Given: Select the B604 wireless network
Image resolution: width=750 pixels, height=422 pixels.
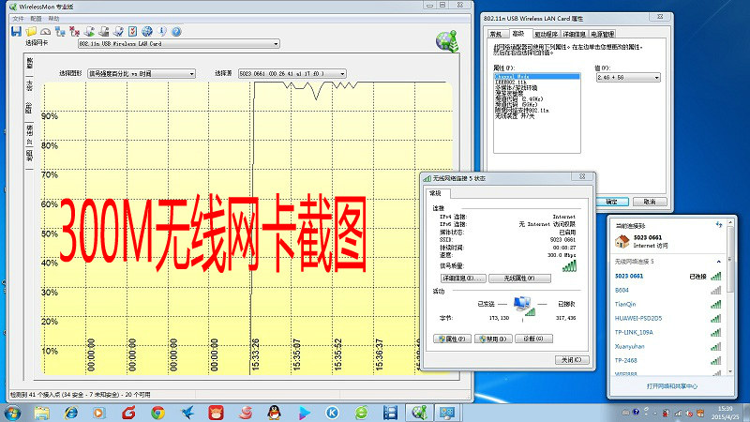Looking at the screenshot, I should point(667,291).
